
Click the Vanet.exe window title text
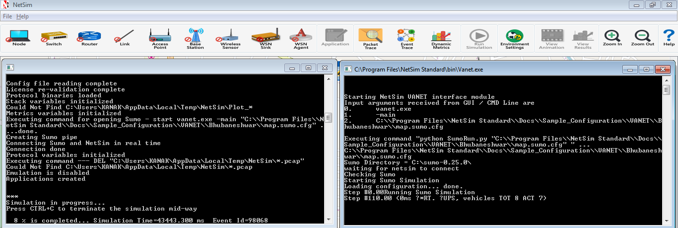[x=419, y=70]
